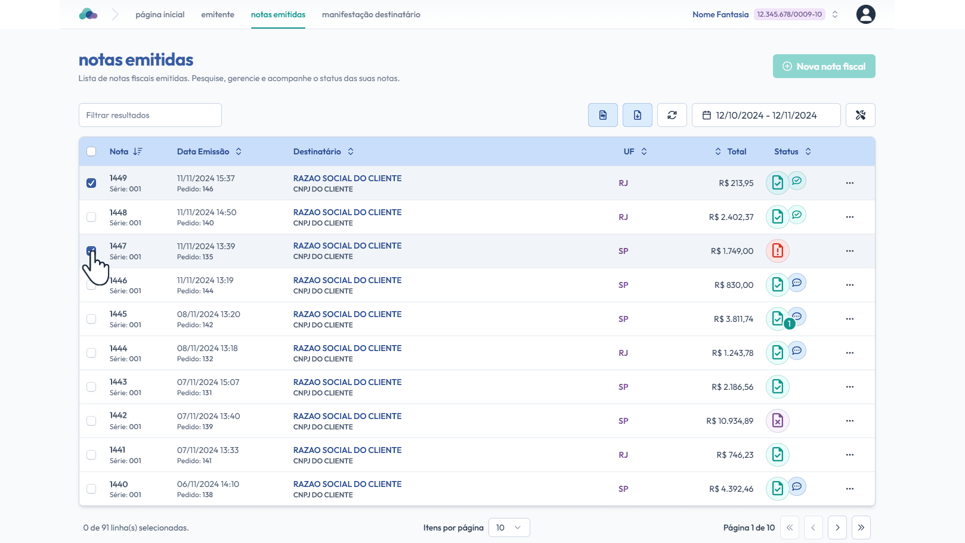This screenshot has height=543, width=965.
Task: Open the message bubble icon on nota 1449
Action: tap(797, 181)
